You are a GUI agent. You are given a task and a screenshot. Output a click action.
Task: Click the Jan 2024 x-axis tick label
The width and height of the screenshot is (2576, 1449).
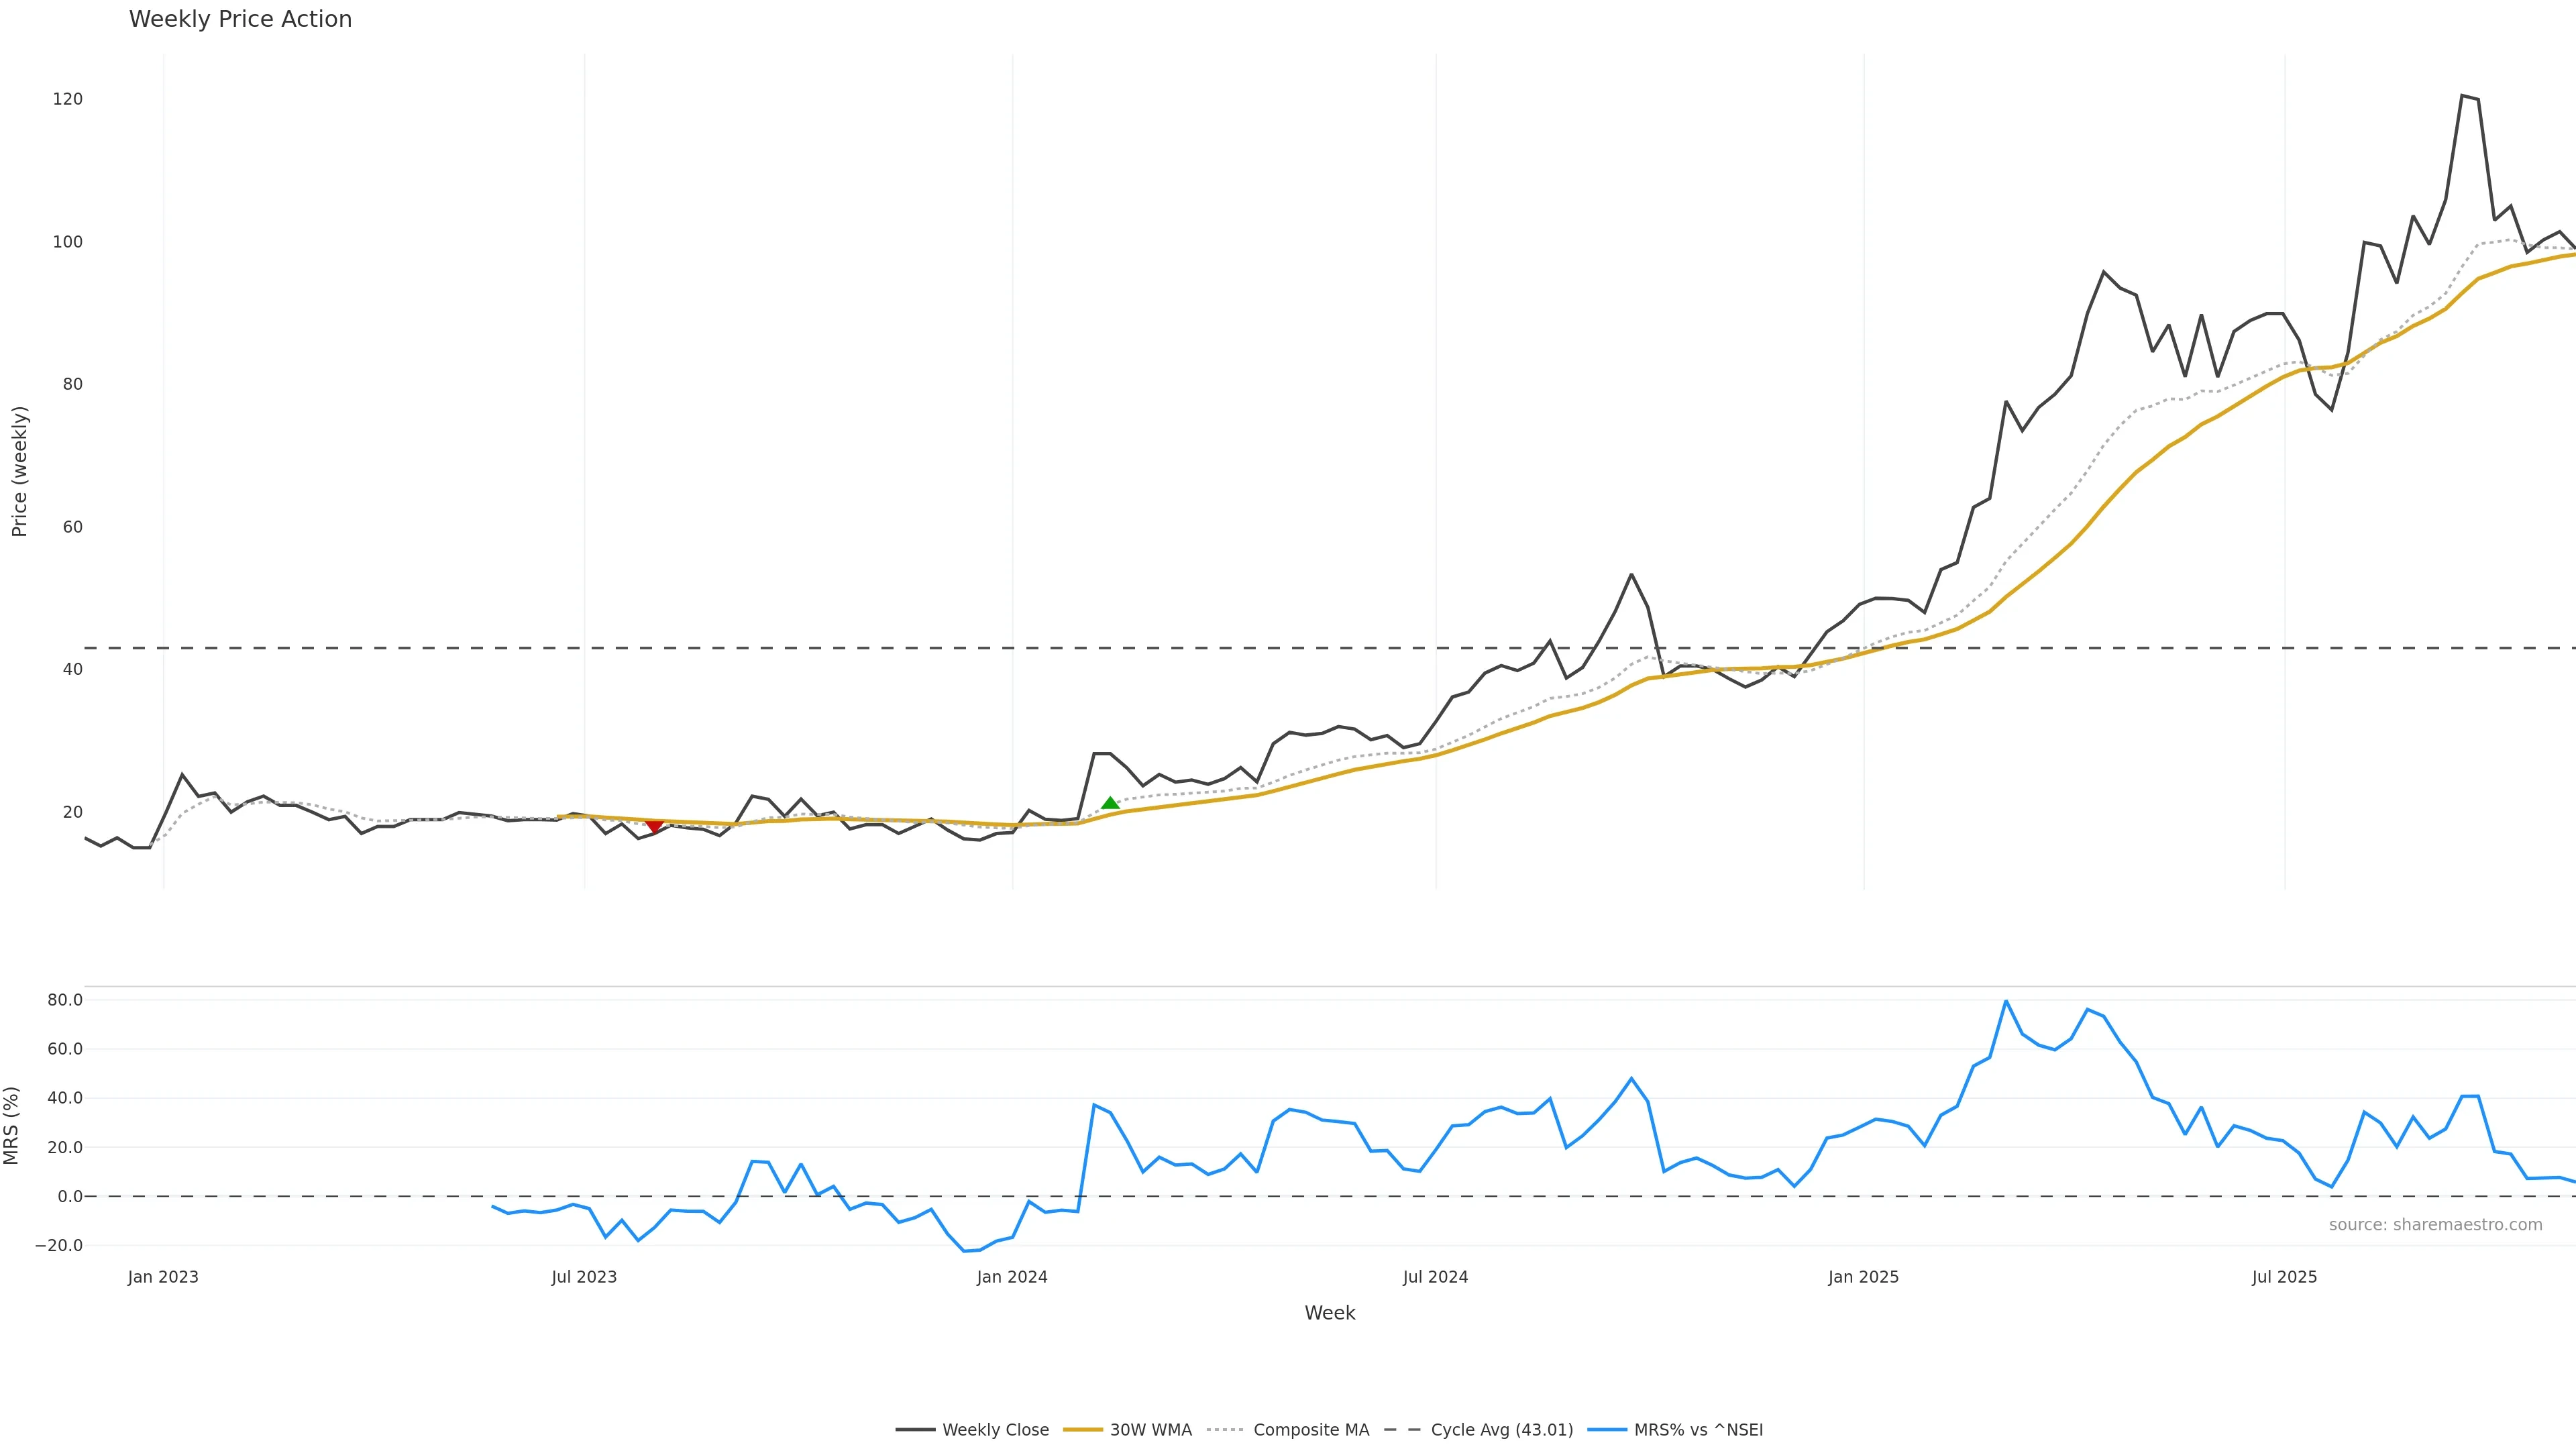click(x=1012, y=1277)
